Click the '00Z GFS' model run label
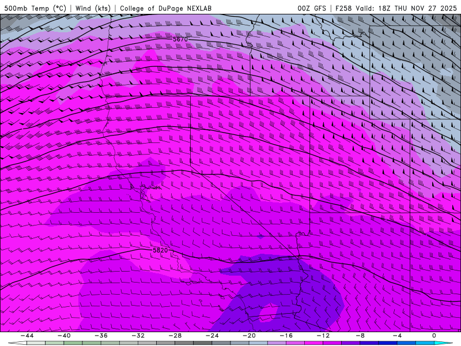Screen dimensions: 461x346 (312, 8)
